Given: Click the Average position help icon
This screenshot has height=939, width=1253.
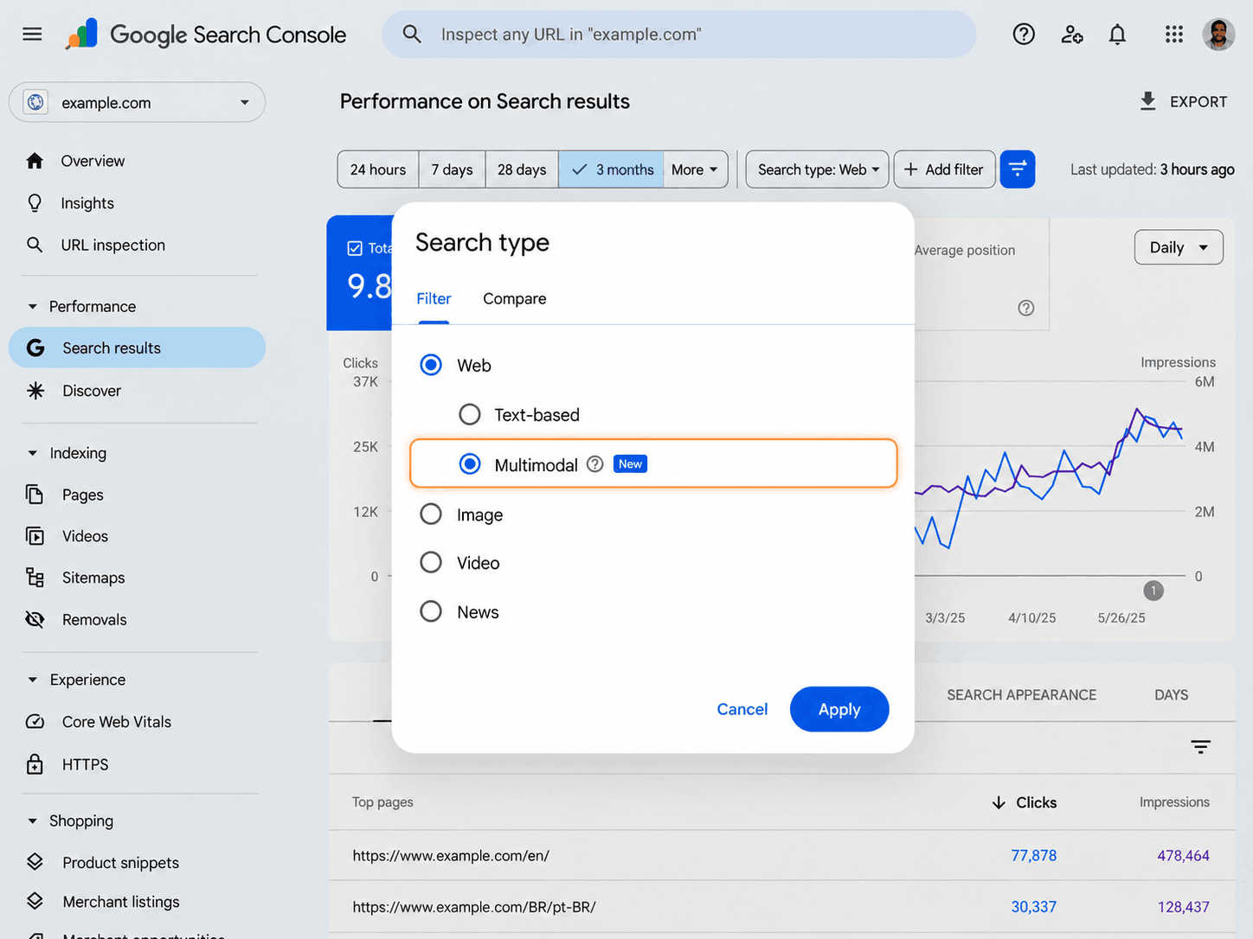Looking at the screenshot, I should (x=1026, y=308).
